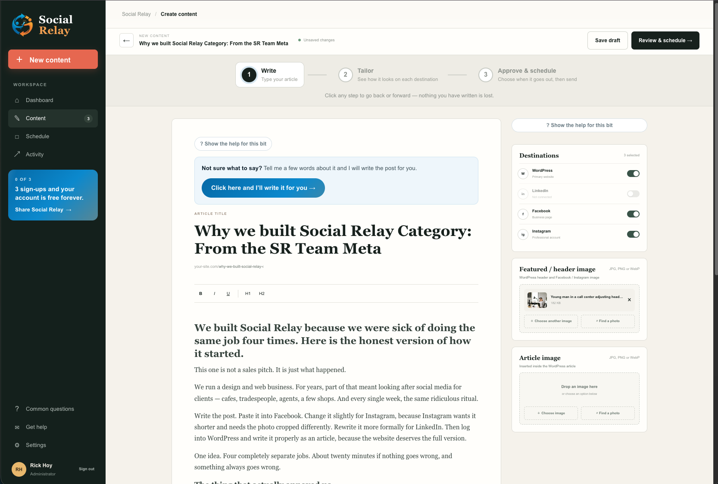Select the Write step

[270, 75]
